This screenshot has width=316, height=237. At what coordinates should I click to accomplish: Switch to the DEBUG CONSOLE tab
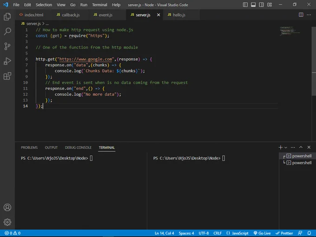78,147
